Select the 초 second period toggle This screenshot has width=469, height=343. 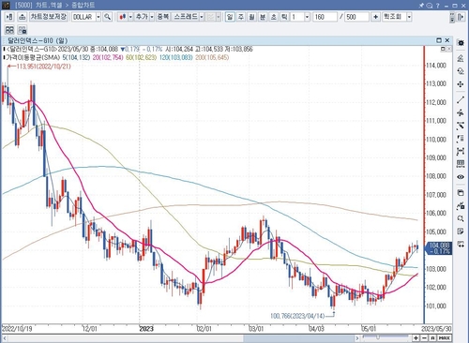click(x=274, y=17)
